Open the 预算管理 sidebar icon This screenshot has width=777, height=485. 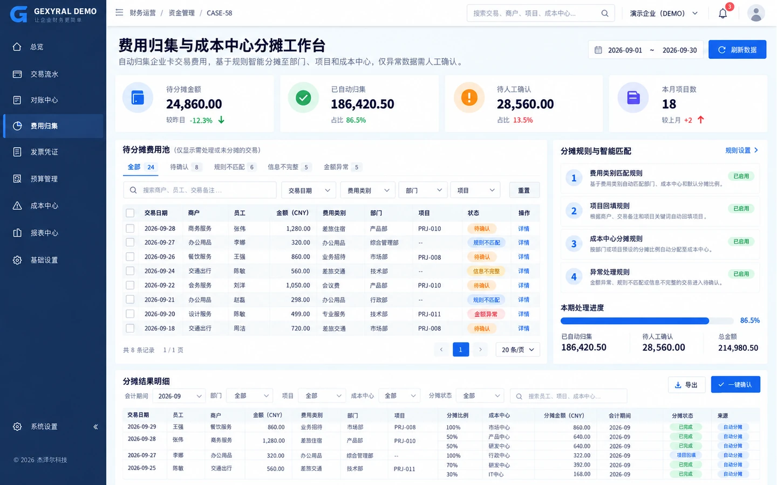click(x=17, y=179)
